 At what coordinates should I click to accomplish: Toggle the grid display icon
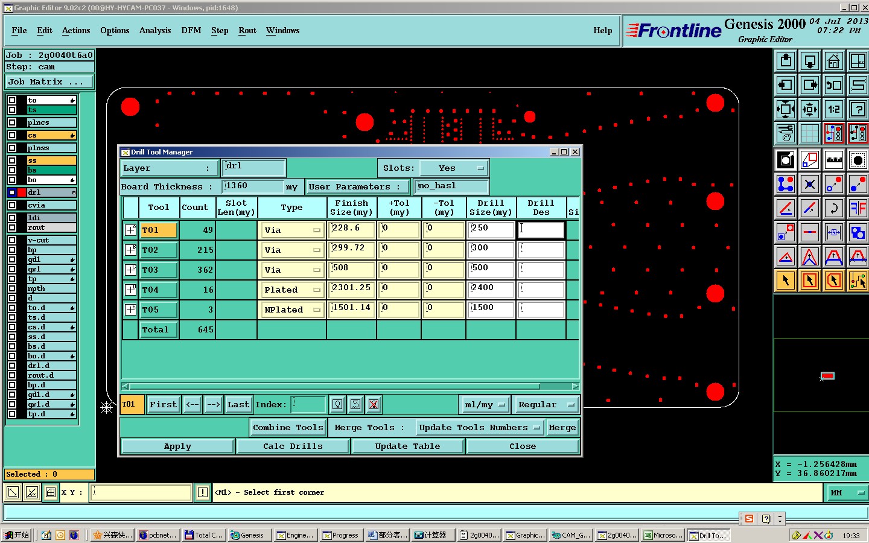[x=810, y=133]
